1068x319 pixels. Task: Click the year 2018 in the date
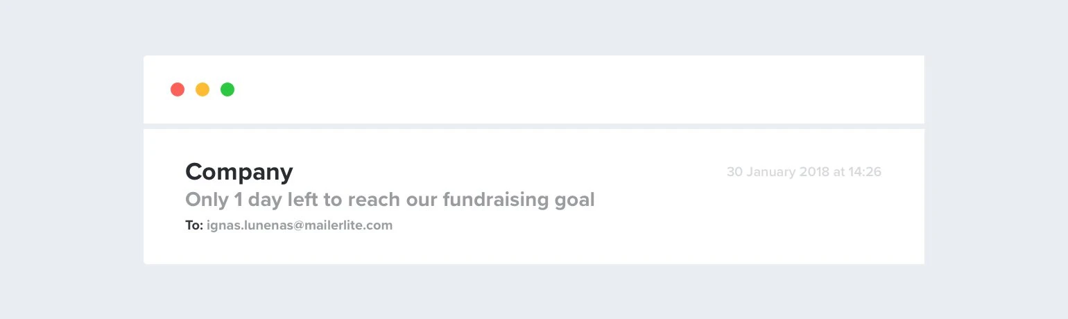tap(814, 172)
